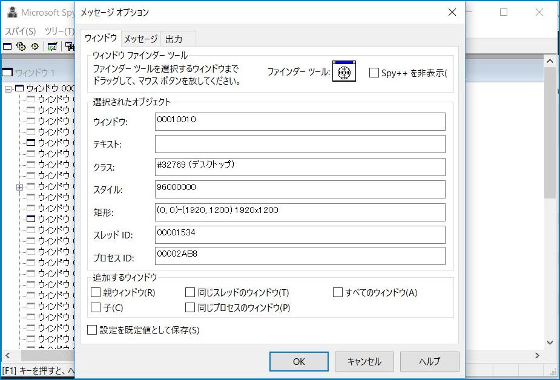Click the テキスト: label text
This screenshot has width=560, height=380.
point(107,145)
